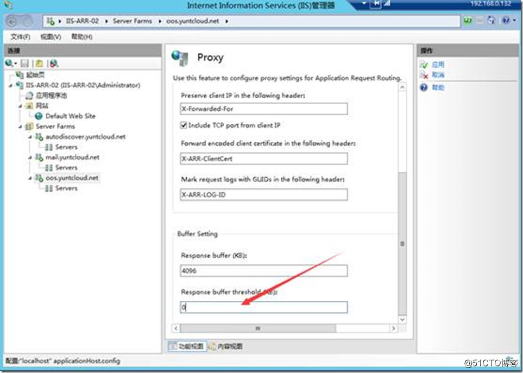Click the Up folder icon in Connections toolbar

click(x=39, y=63)
